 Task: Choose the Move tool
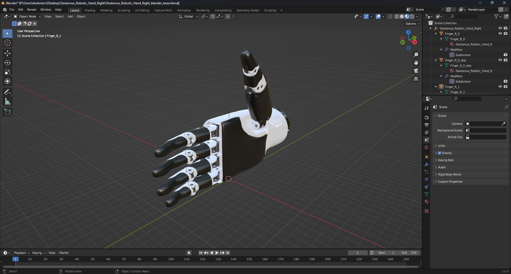(x=7, y=53)
